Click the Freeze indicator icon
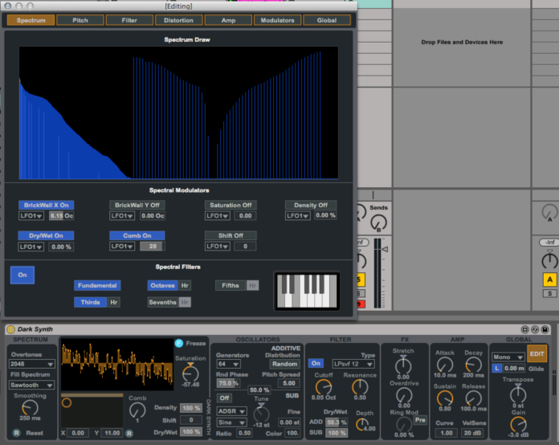This screenshot has height=445, width=559. (x=178, y=343)
